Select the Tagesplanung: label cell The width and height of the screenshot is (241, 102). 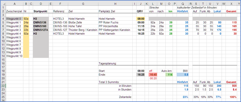tap(115, 64)
